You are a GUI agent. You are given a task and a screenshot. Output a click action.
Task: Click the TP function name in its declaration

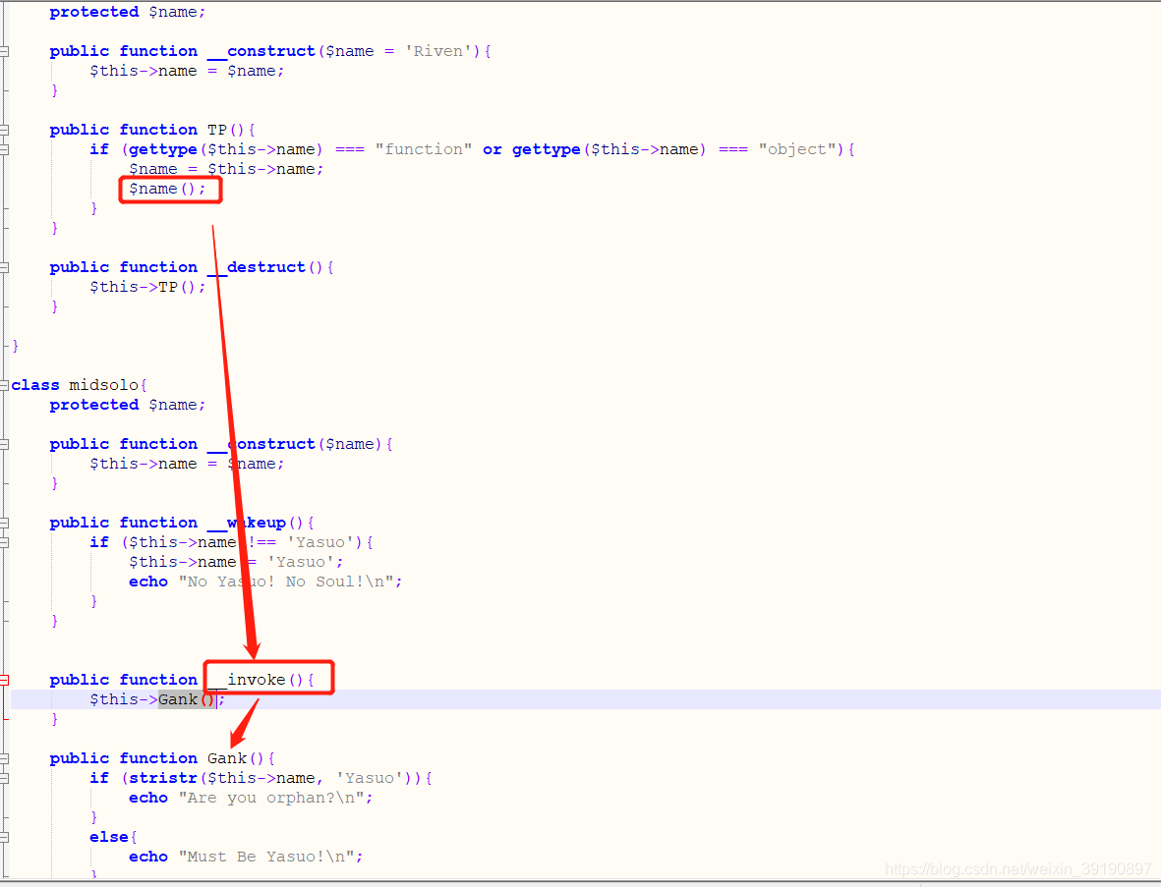tap(217, 131)
